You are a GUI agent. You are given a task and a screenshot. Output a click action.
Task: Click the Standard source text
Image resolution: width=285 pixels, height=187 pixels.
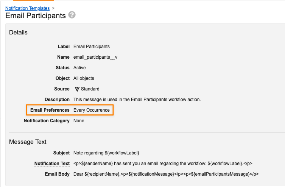90,89
